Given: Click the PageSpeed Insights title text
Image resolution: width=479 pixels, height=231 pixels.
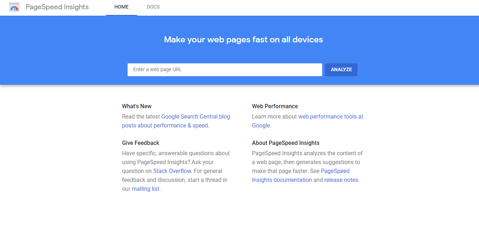Looking at the screenshot, I should point(57,7).
